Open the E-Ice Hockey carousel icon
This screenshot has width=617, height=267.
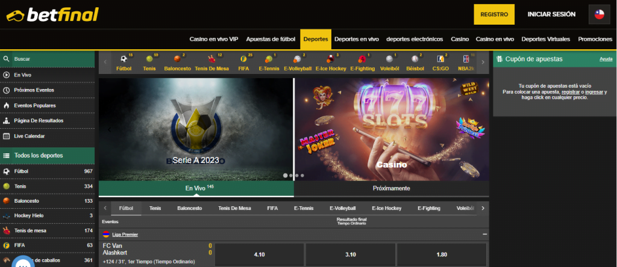coord(331,60)
